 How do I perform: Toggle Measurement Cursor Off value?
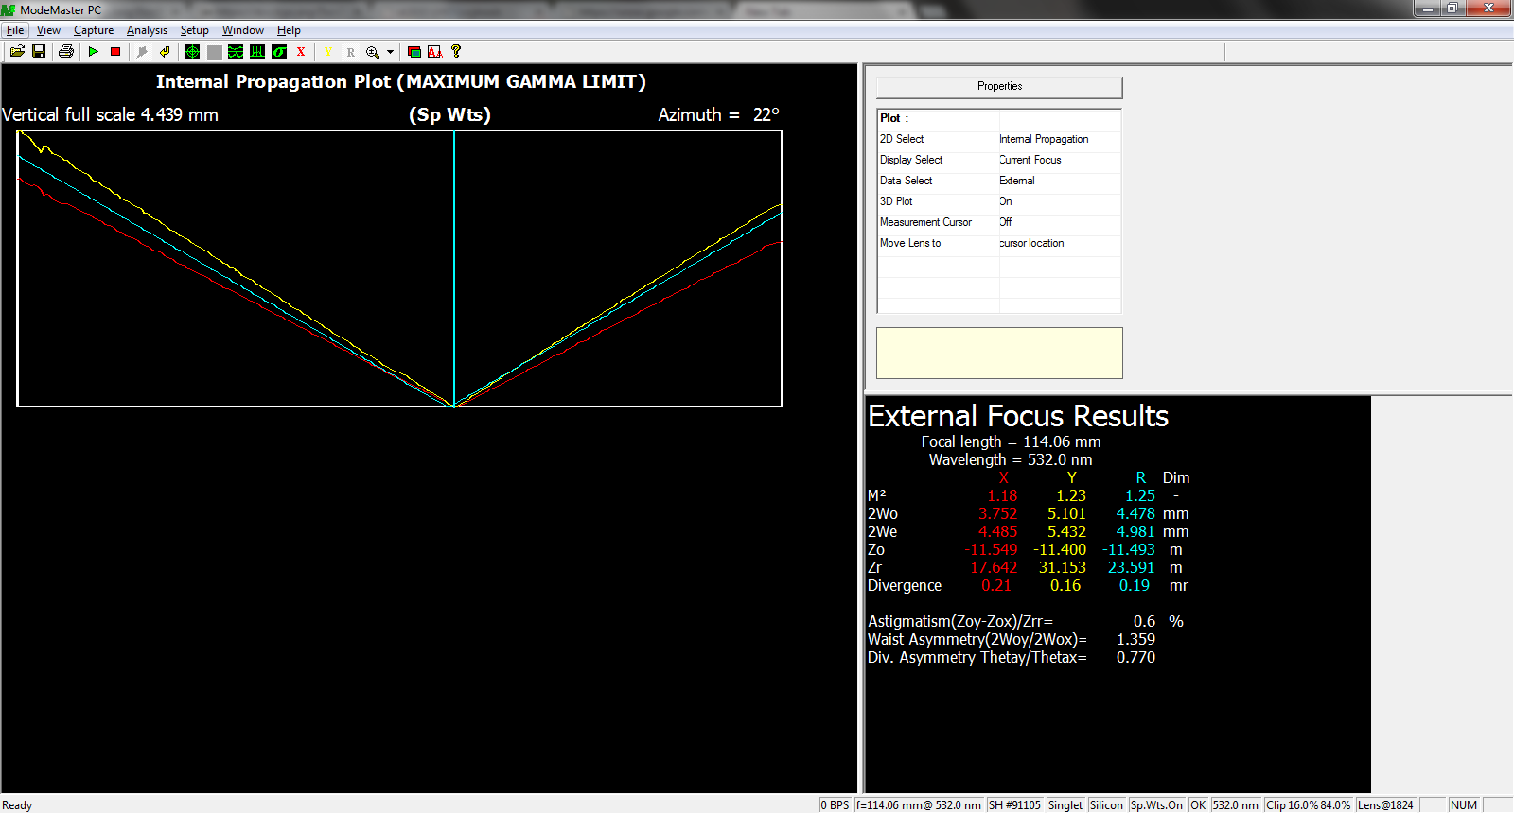[x=1006, y=222]
